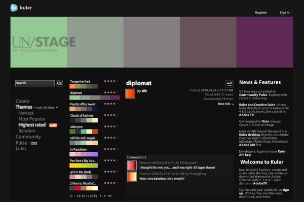Click the kuler logo icon
The width and height of the screenshot is (304, 202).
(14, 8)
